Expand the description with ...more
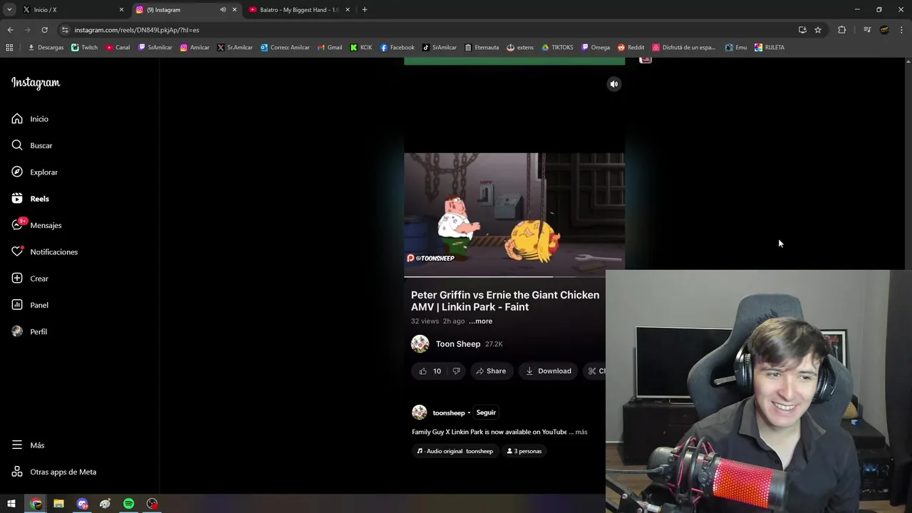Screen dimensions: 912x513 point(480,321)
